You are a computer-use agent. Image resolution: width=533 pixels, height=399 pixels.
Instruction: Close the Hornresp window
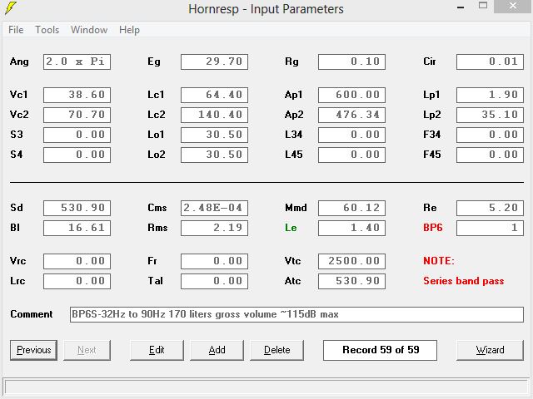(513, 6)
